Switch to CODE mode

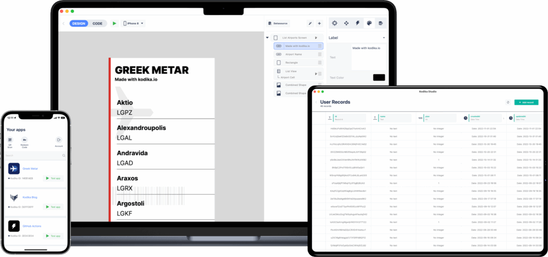point(97,24)
